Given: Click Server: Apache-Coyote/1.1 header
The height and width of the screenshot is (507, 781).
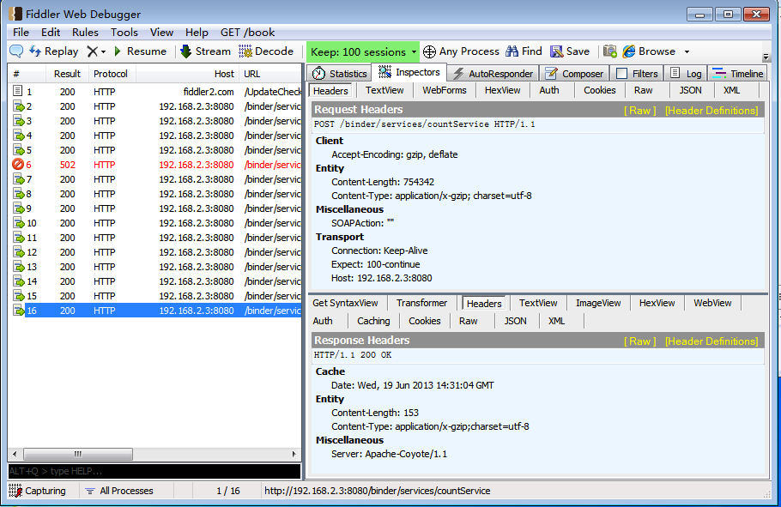Looking at the screenshot, I should click(389, 454).
